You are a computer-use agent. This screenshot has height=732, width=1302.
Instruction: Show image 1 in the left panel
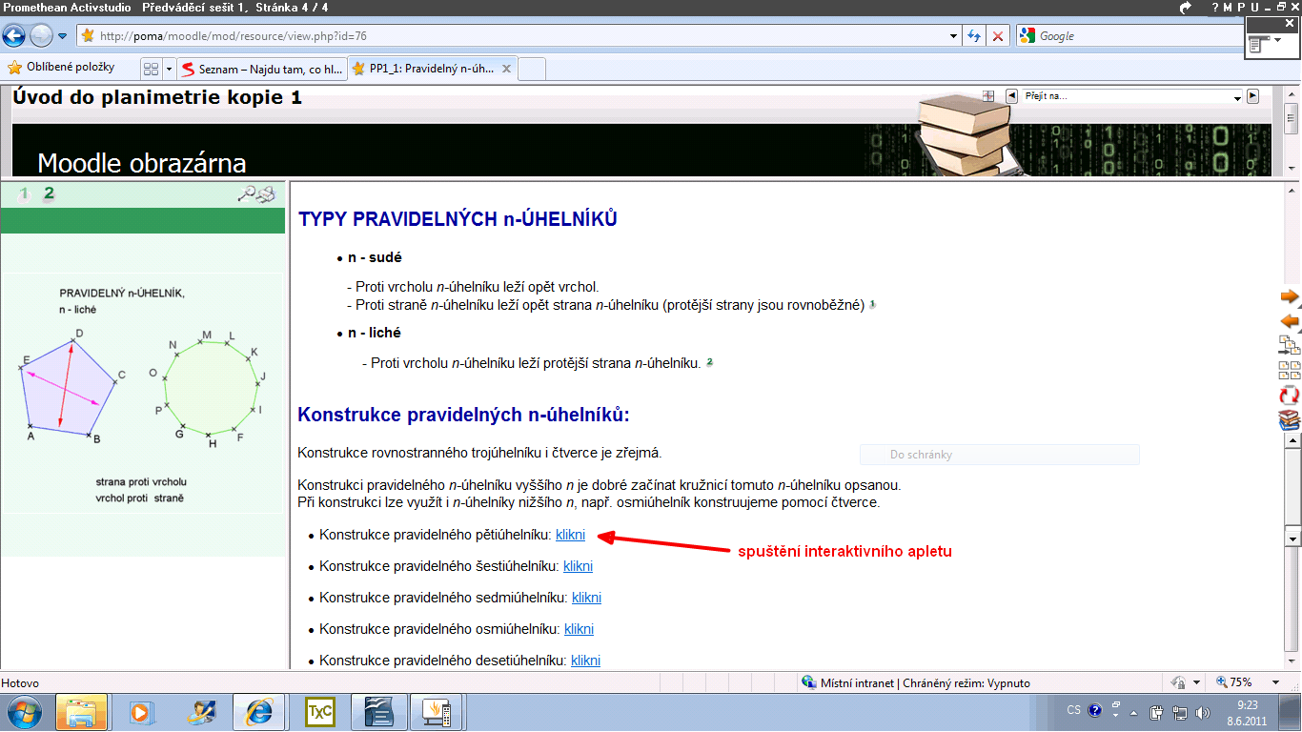tap(25, 193)
